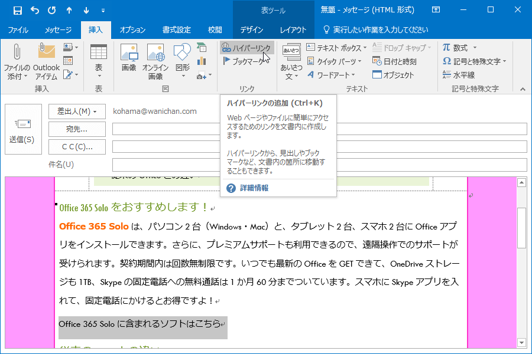Save the message with the floppy disk icon

click(17, 10)
